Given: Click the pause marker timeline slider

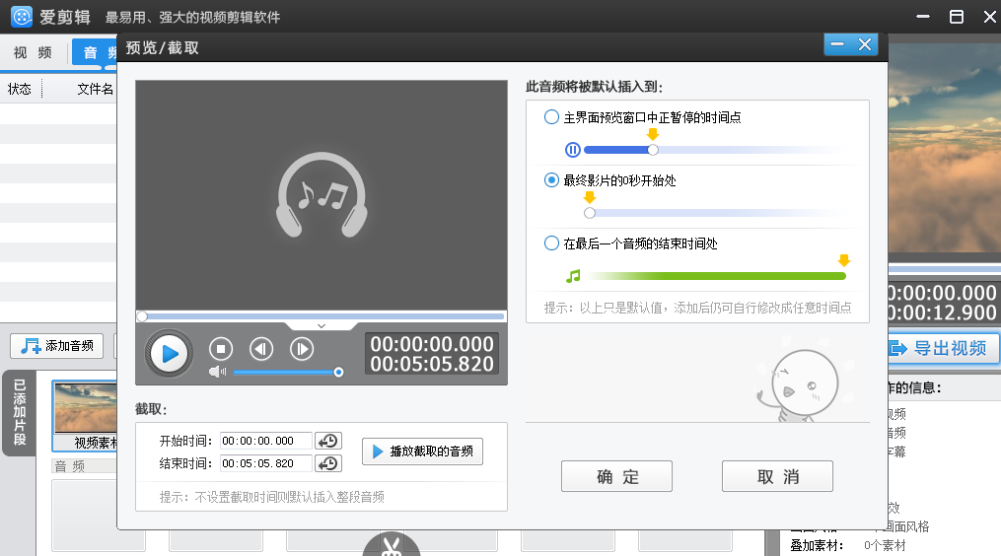Looking at the screenshot, I should tap(653, 150).
